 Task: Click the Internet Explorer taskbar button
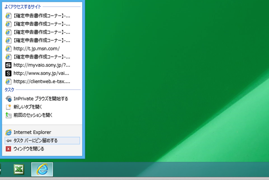pos(42,170)
